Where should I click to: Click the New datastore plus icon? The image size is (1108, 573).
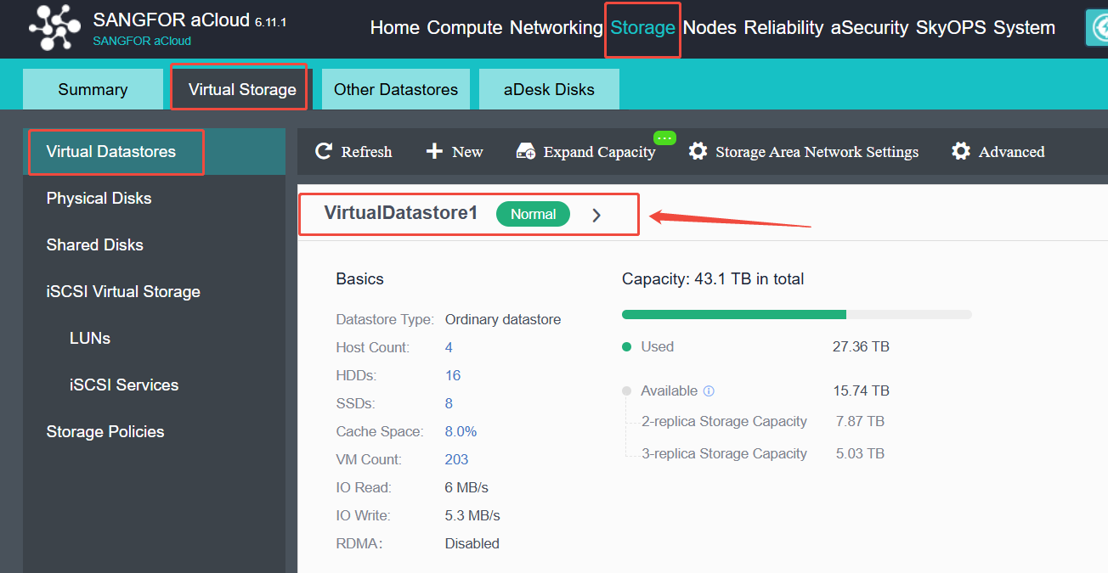[433, 151]
